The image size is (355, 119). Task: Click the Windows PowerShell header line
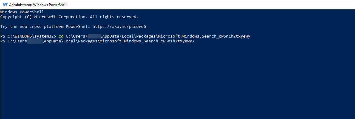(x=22, y=12)
